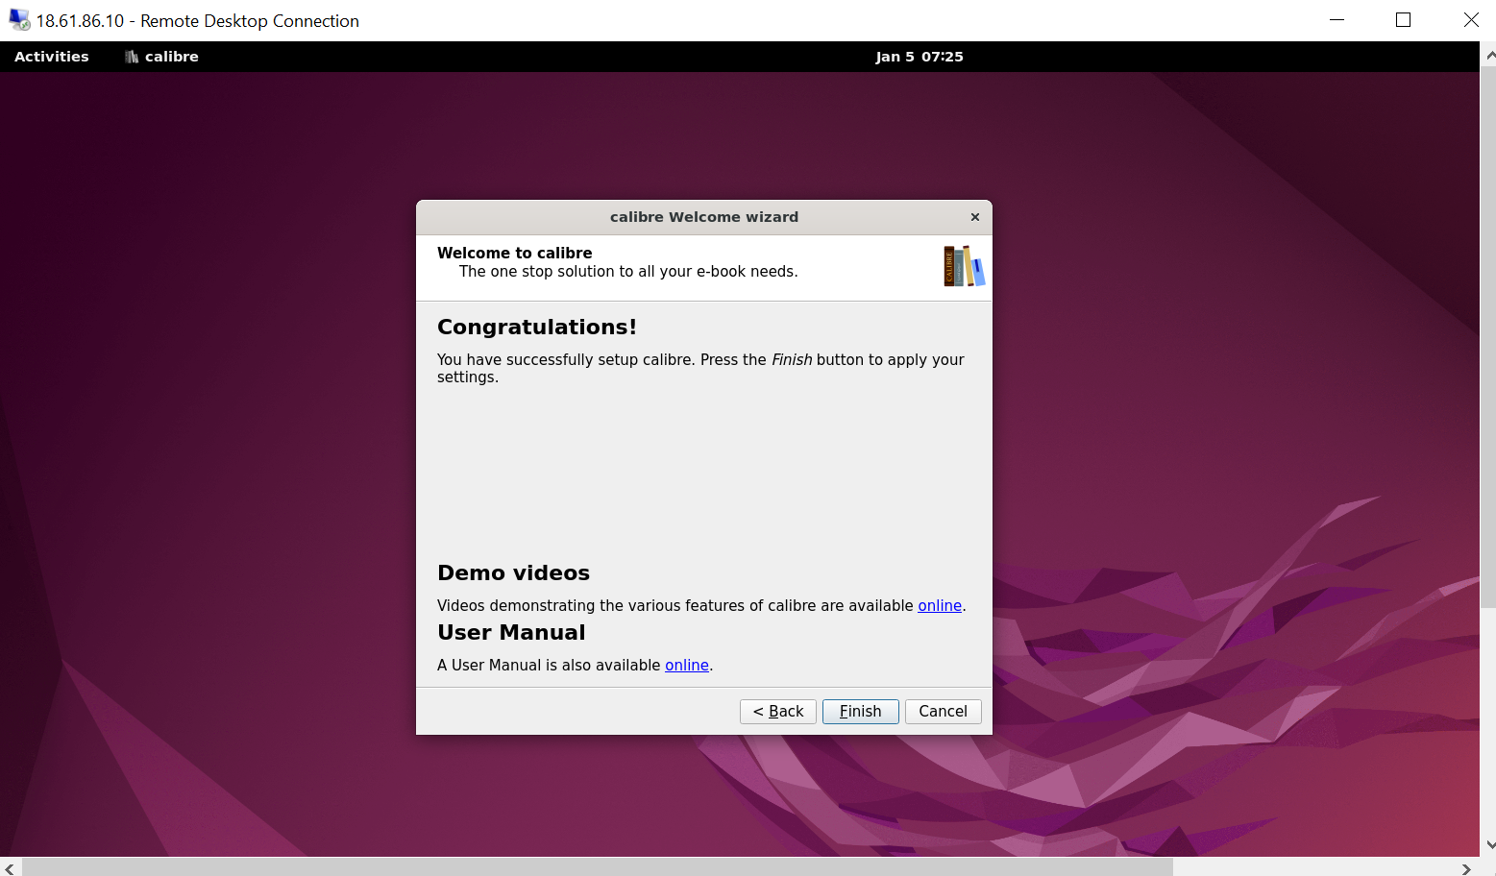Click the 'User Manual' heading
This screenshot has width=1496, height=876.
511,632
